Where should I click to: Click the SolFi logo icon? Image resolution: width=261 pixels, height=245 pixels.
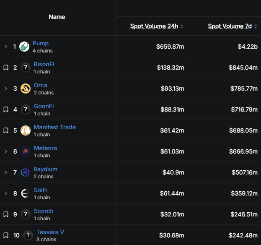pos(26,193)
